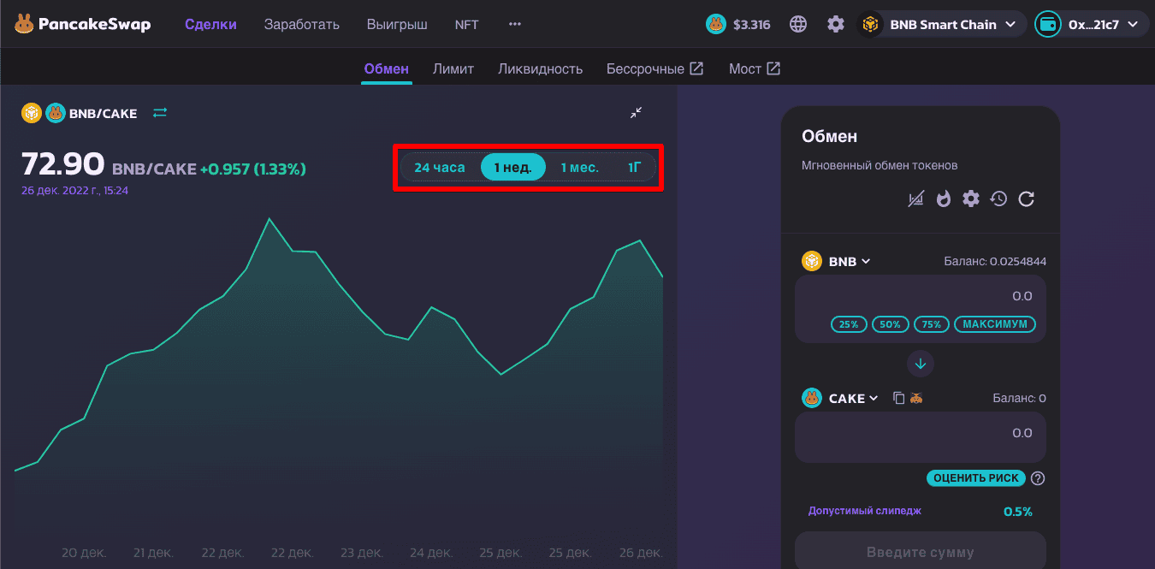
Task: Open the wallet 0x...21c7 dropdown
Action: [x=1091, y=24]
